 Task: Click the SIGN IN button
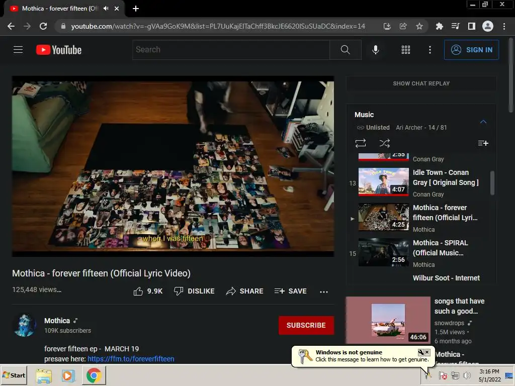pos(471,50)
